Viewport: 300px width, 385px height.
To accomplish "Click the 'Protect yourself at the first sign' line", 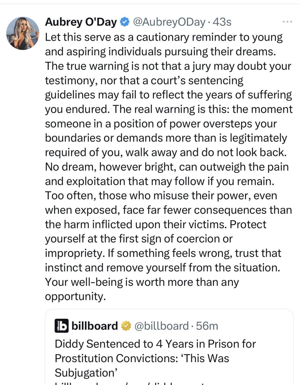I will (x=139, y=239).
